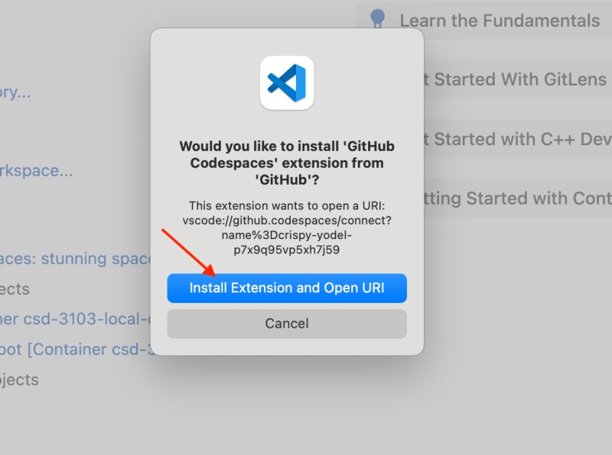Viewport: 612px width, 455px height.
Task: Open recent entry containing 'stunning space'
Action: tap(76, 259)
